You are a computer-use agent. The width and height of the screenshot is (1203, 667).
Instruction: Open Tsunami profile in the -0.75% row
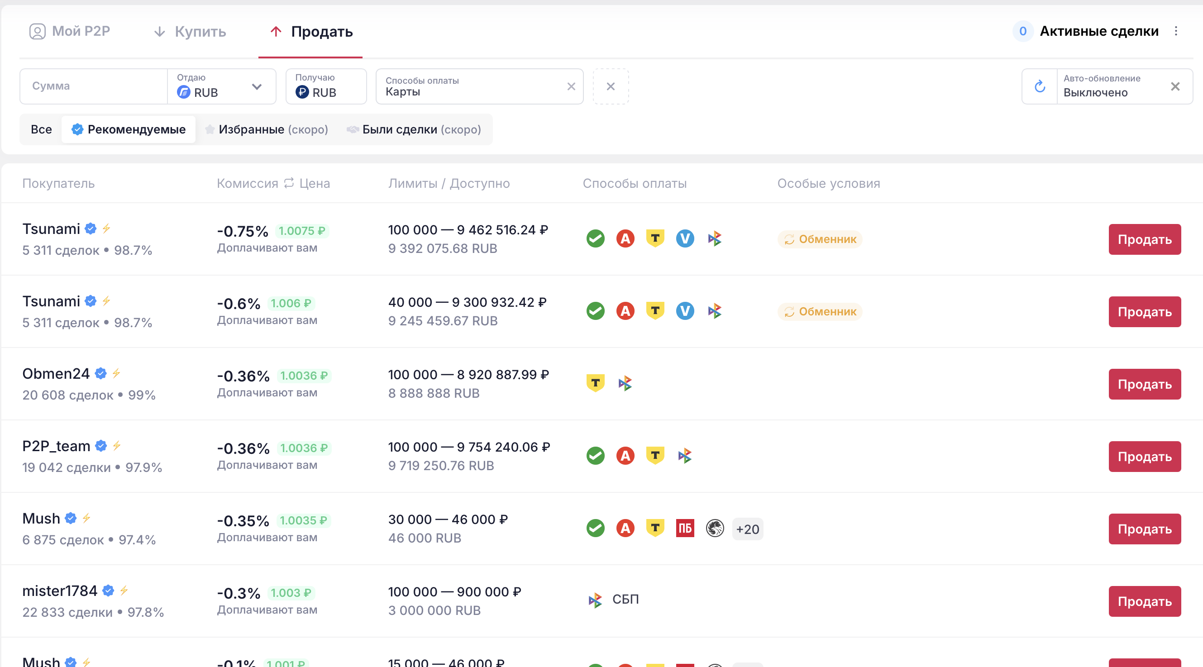click(x=52, y=229)
